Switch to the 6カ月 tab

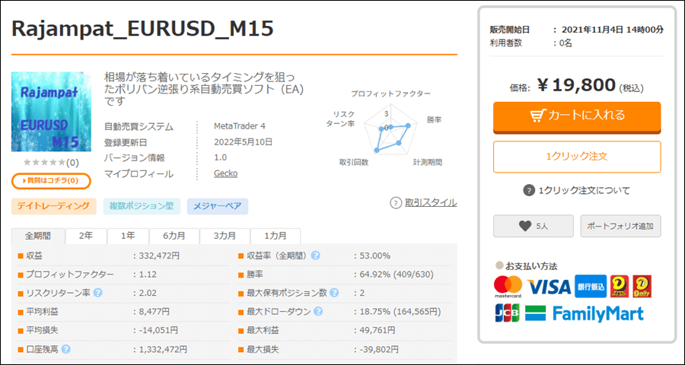coord(174,236)
